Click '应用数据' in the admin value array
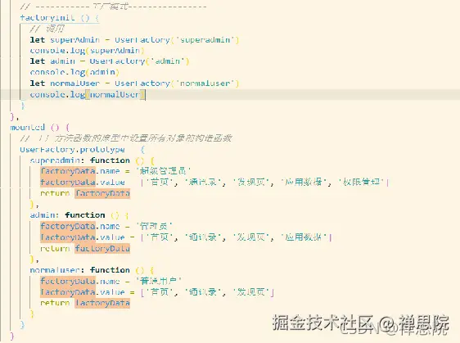 pos(304,237)
